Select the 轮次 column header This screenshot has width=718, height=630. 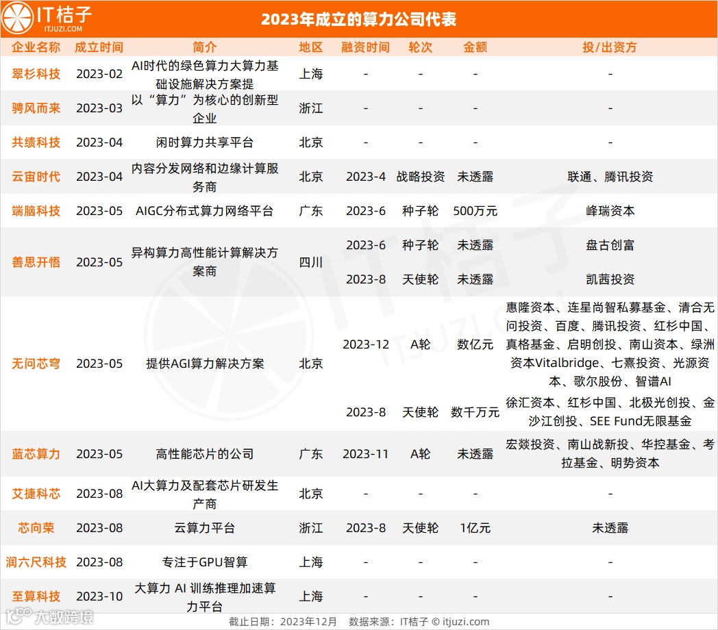coord(420,47)
